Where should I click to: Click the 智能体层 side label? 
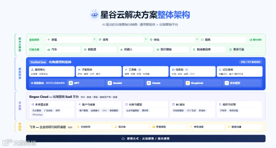point(20,73)
